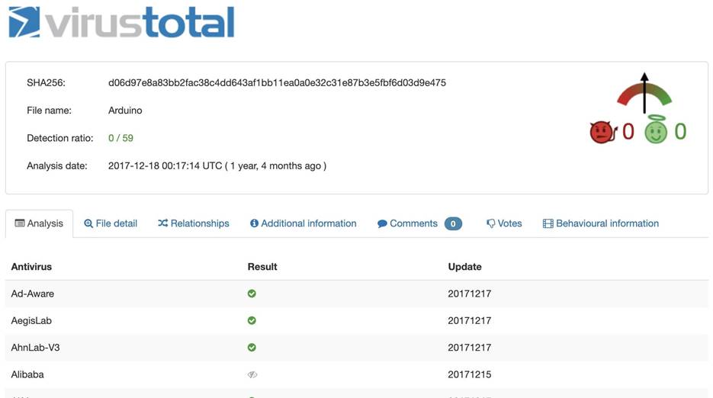Screen dimensions: 713x398
Task: Click the VirusTotal logo
Action: click(121, 22)
